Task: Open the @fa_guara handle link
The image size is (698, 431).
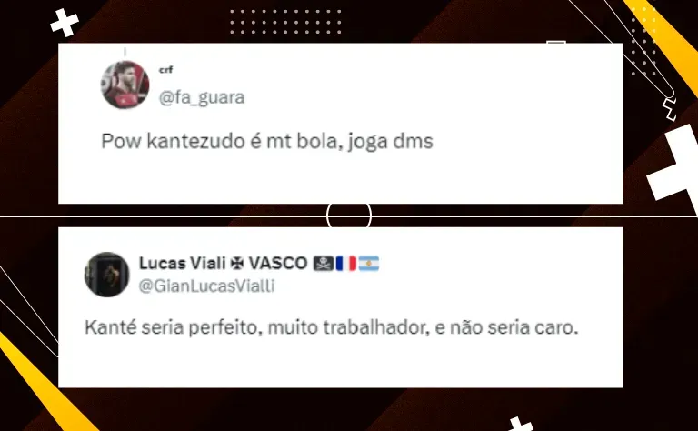Action: (x=202, y=97)
